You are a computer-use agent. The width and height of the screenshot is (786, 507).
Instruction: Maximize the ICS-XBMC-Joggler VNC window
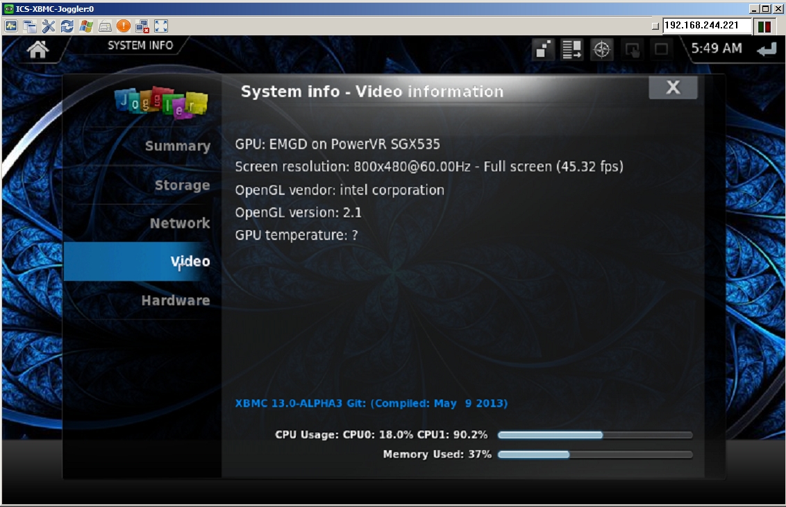(x=765, y=8)
